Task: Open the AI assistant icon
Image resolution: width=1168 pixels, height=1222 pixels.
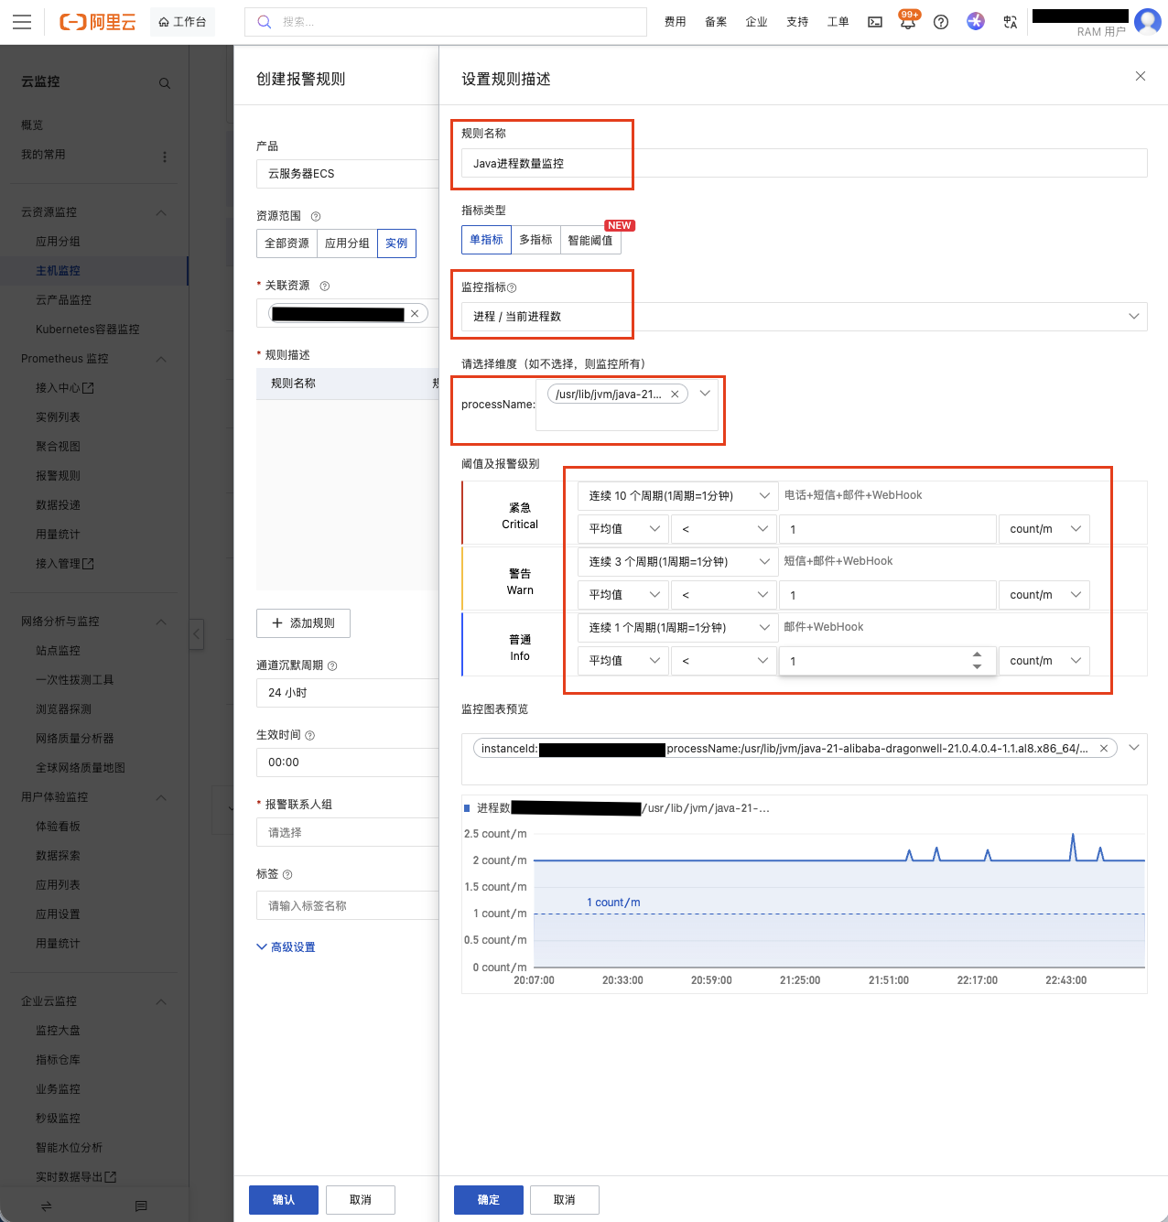Action: (976, 21)
